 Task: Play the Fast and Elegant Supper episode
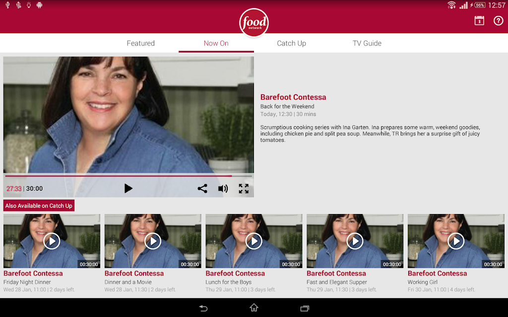(x=355, y=241)
